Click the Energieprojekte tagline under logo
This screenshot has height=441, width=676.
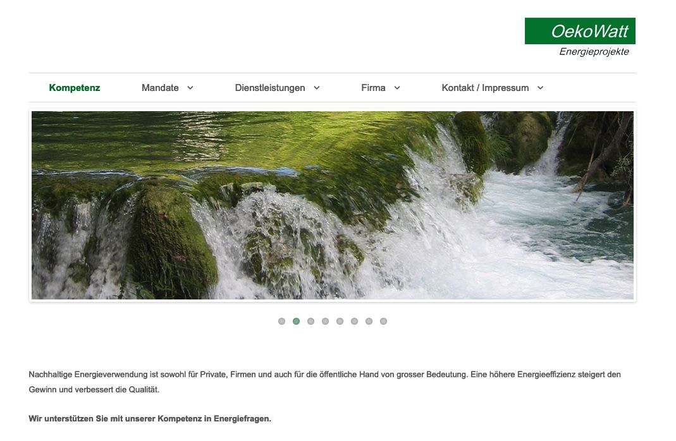(594, 52)
